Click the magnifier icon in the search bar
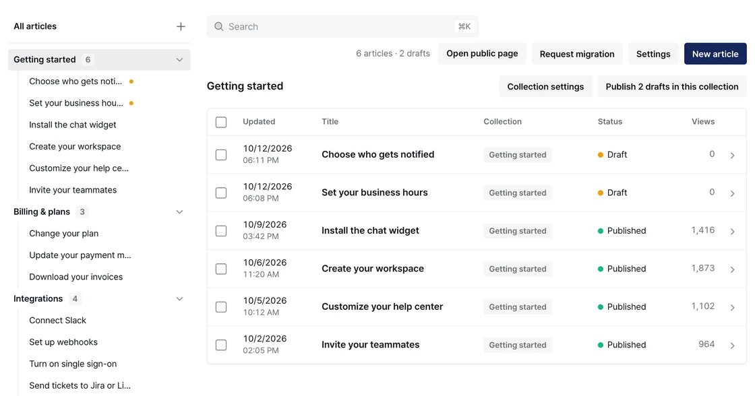Screen dimensions: 755x396 pos(218,26)
